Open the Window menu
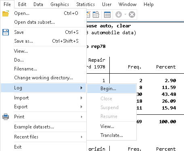 tap(128, 4)
